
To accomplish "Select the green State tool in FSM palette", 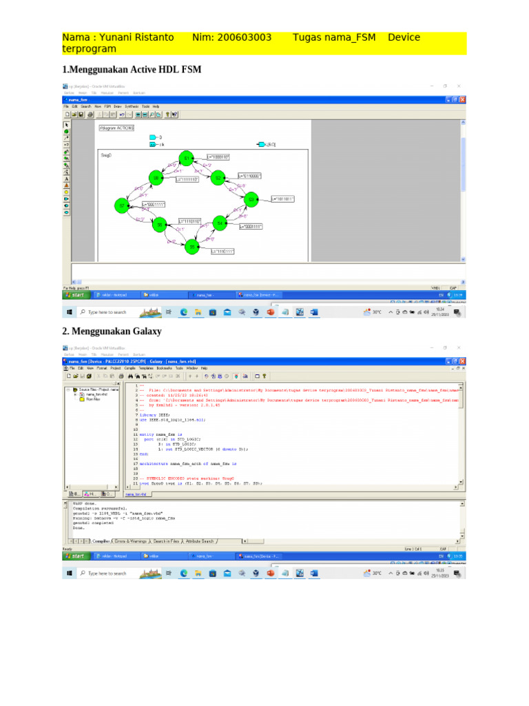I will point(67,132).
